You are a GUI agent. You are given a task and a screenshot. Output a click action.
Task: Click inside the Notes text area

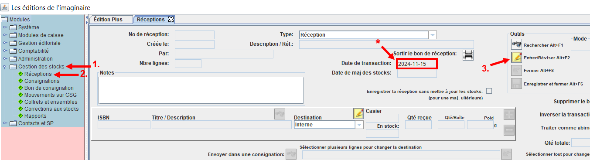pyautogui.click(x=201, y=90)
